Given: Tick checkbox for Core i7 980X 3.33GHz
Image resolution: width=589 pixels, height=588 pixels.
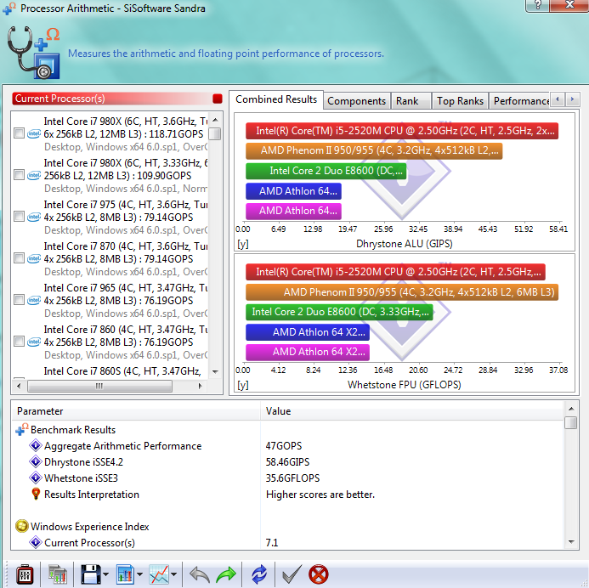Looking at the screenshot, I should (x=19, y=175).
